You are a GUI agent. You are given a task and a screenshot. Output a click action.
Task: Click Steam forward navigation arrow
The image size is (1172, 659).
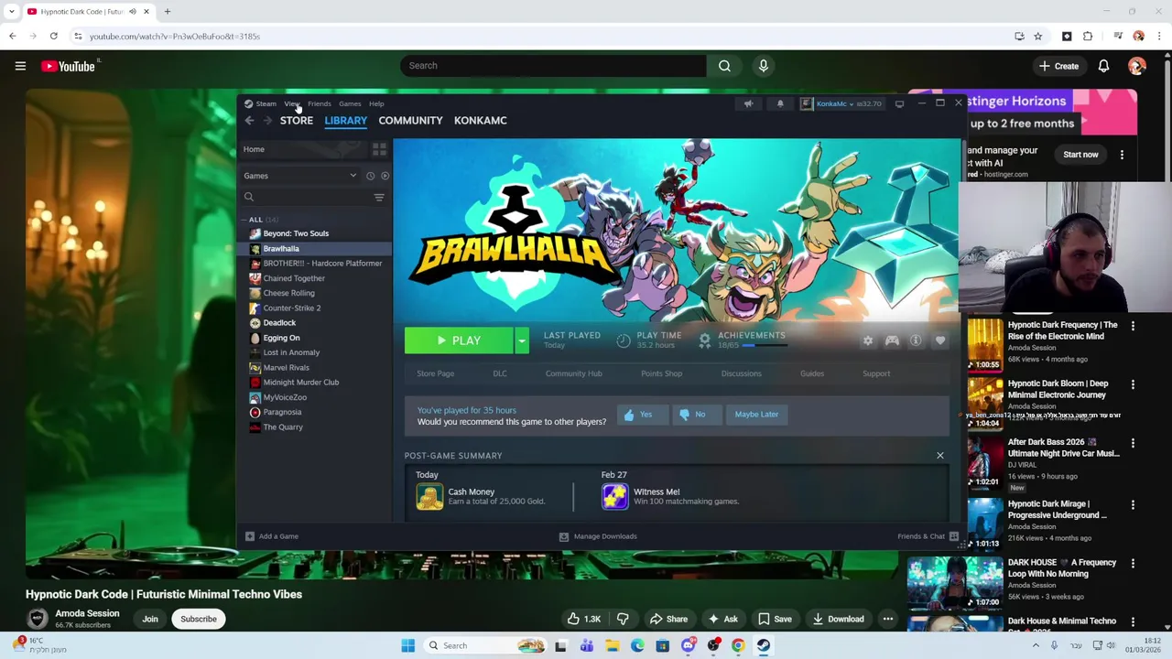(267, 121)
